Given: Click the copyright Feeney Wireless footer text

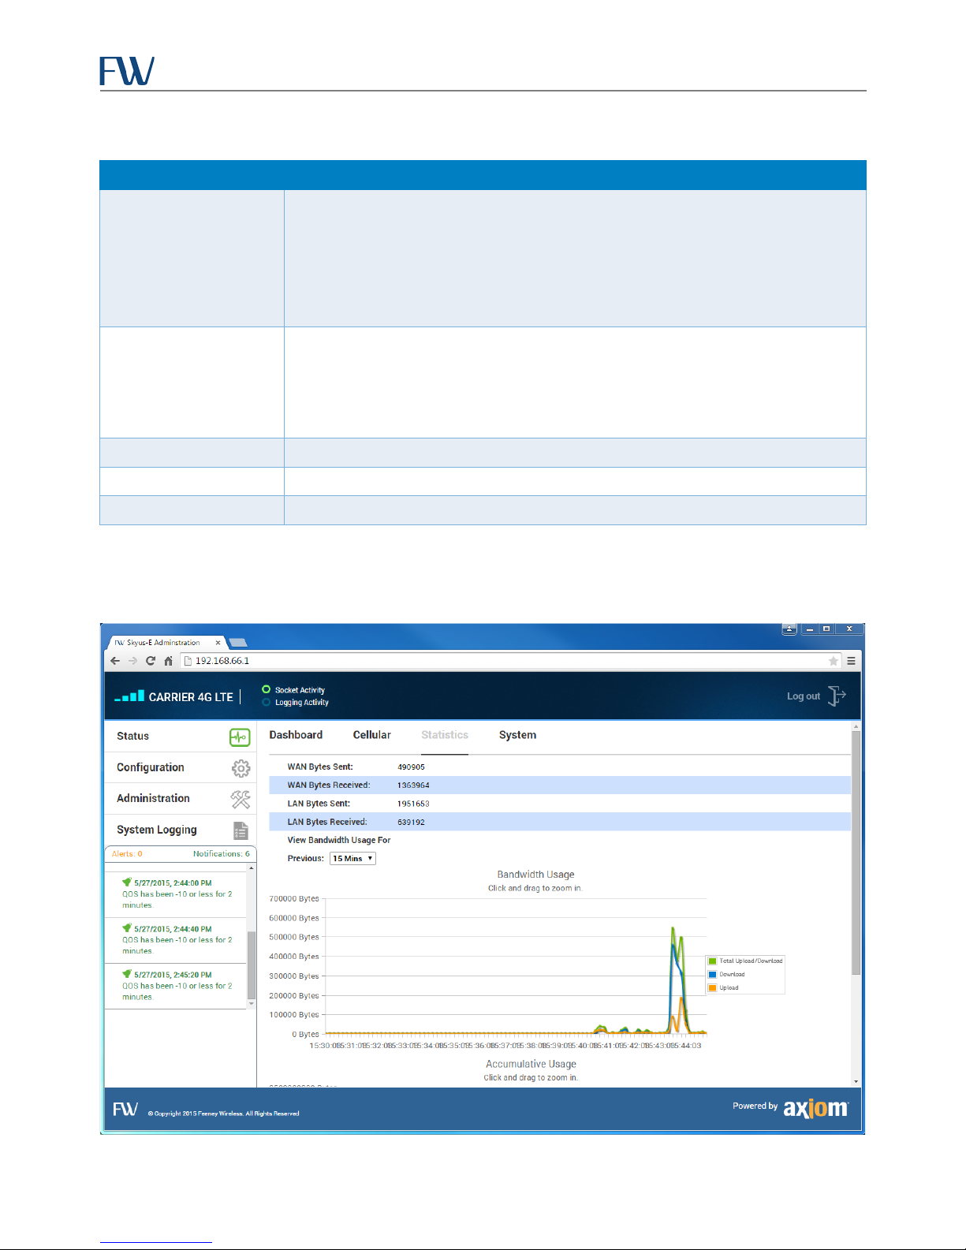Looking at the screenshot, I should (x=224, y=1114).
